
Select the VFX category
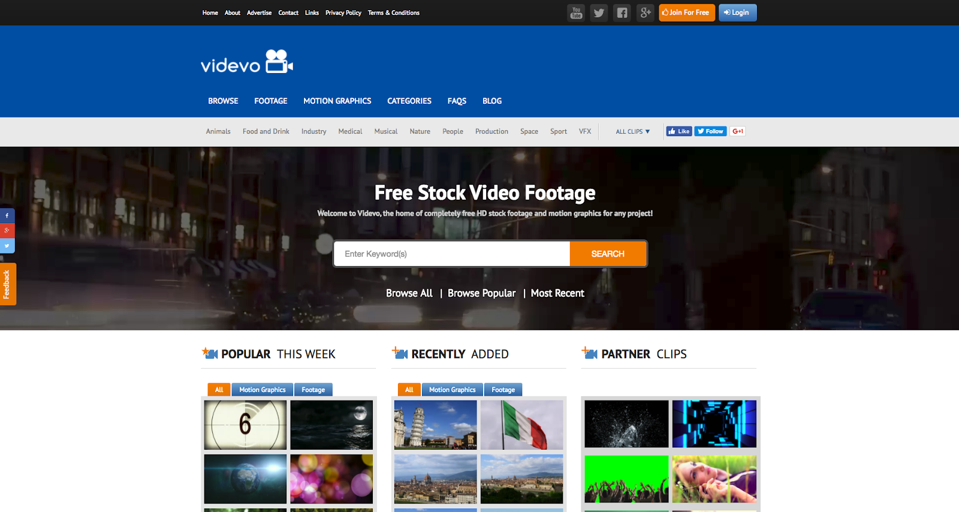point(585,131)
